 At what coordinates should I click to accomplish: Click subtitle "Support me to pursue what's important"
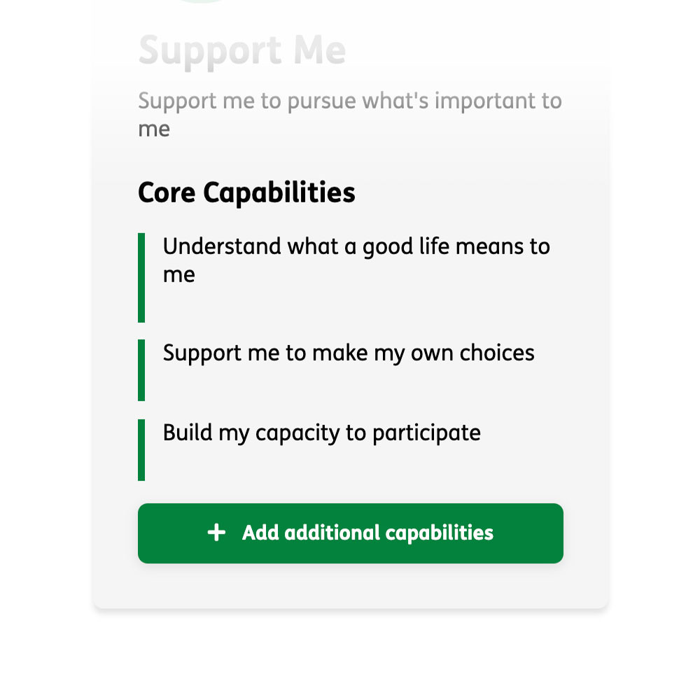350,115
